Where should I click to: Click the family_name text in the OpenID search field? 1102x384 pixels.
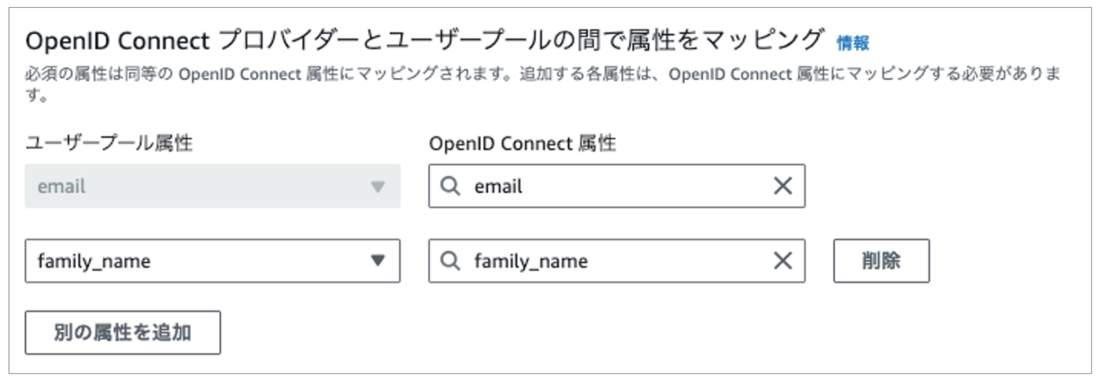click(x=531, y=261)
